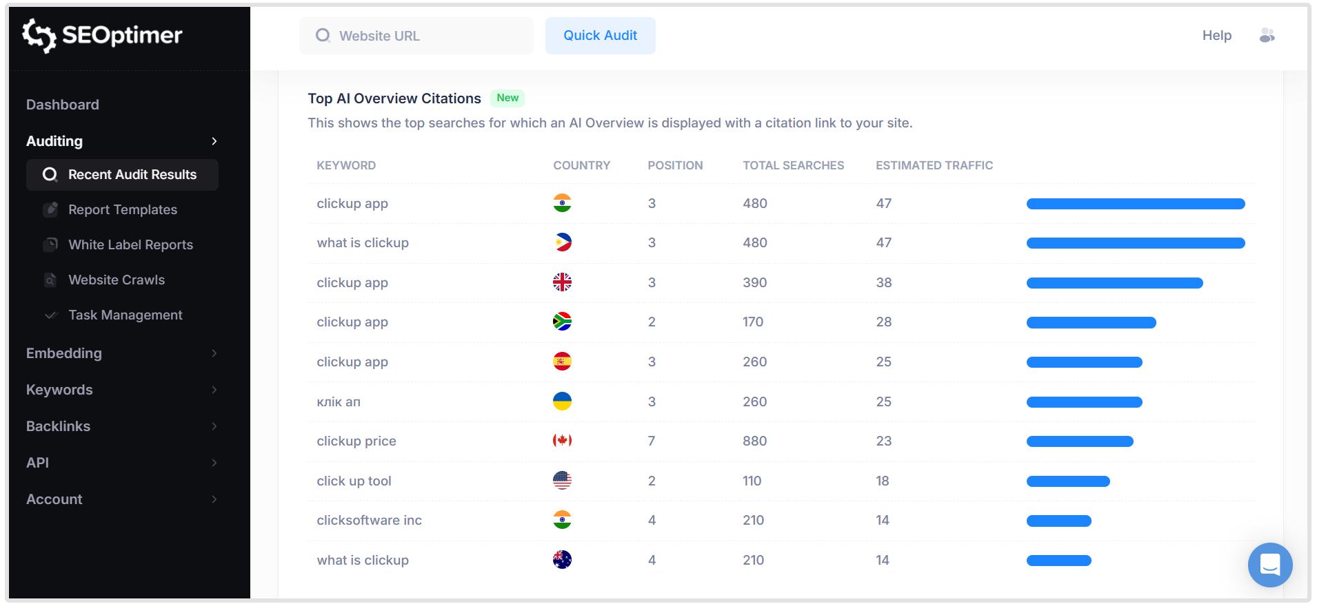
Task: Expand the Keywords section
Action: click(214, 390)
